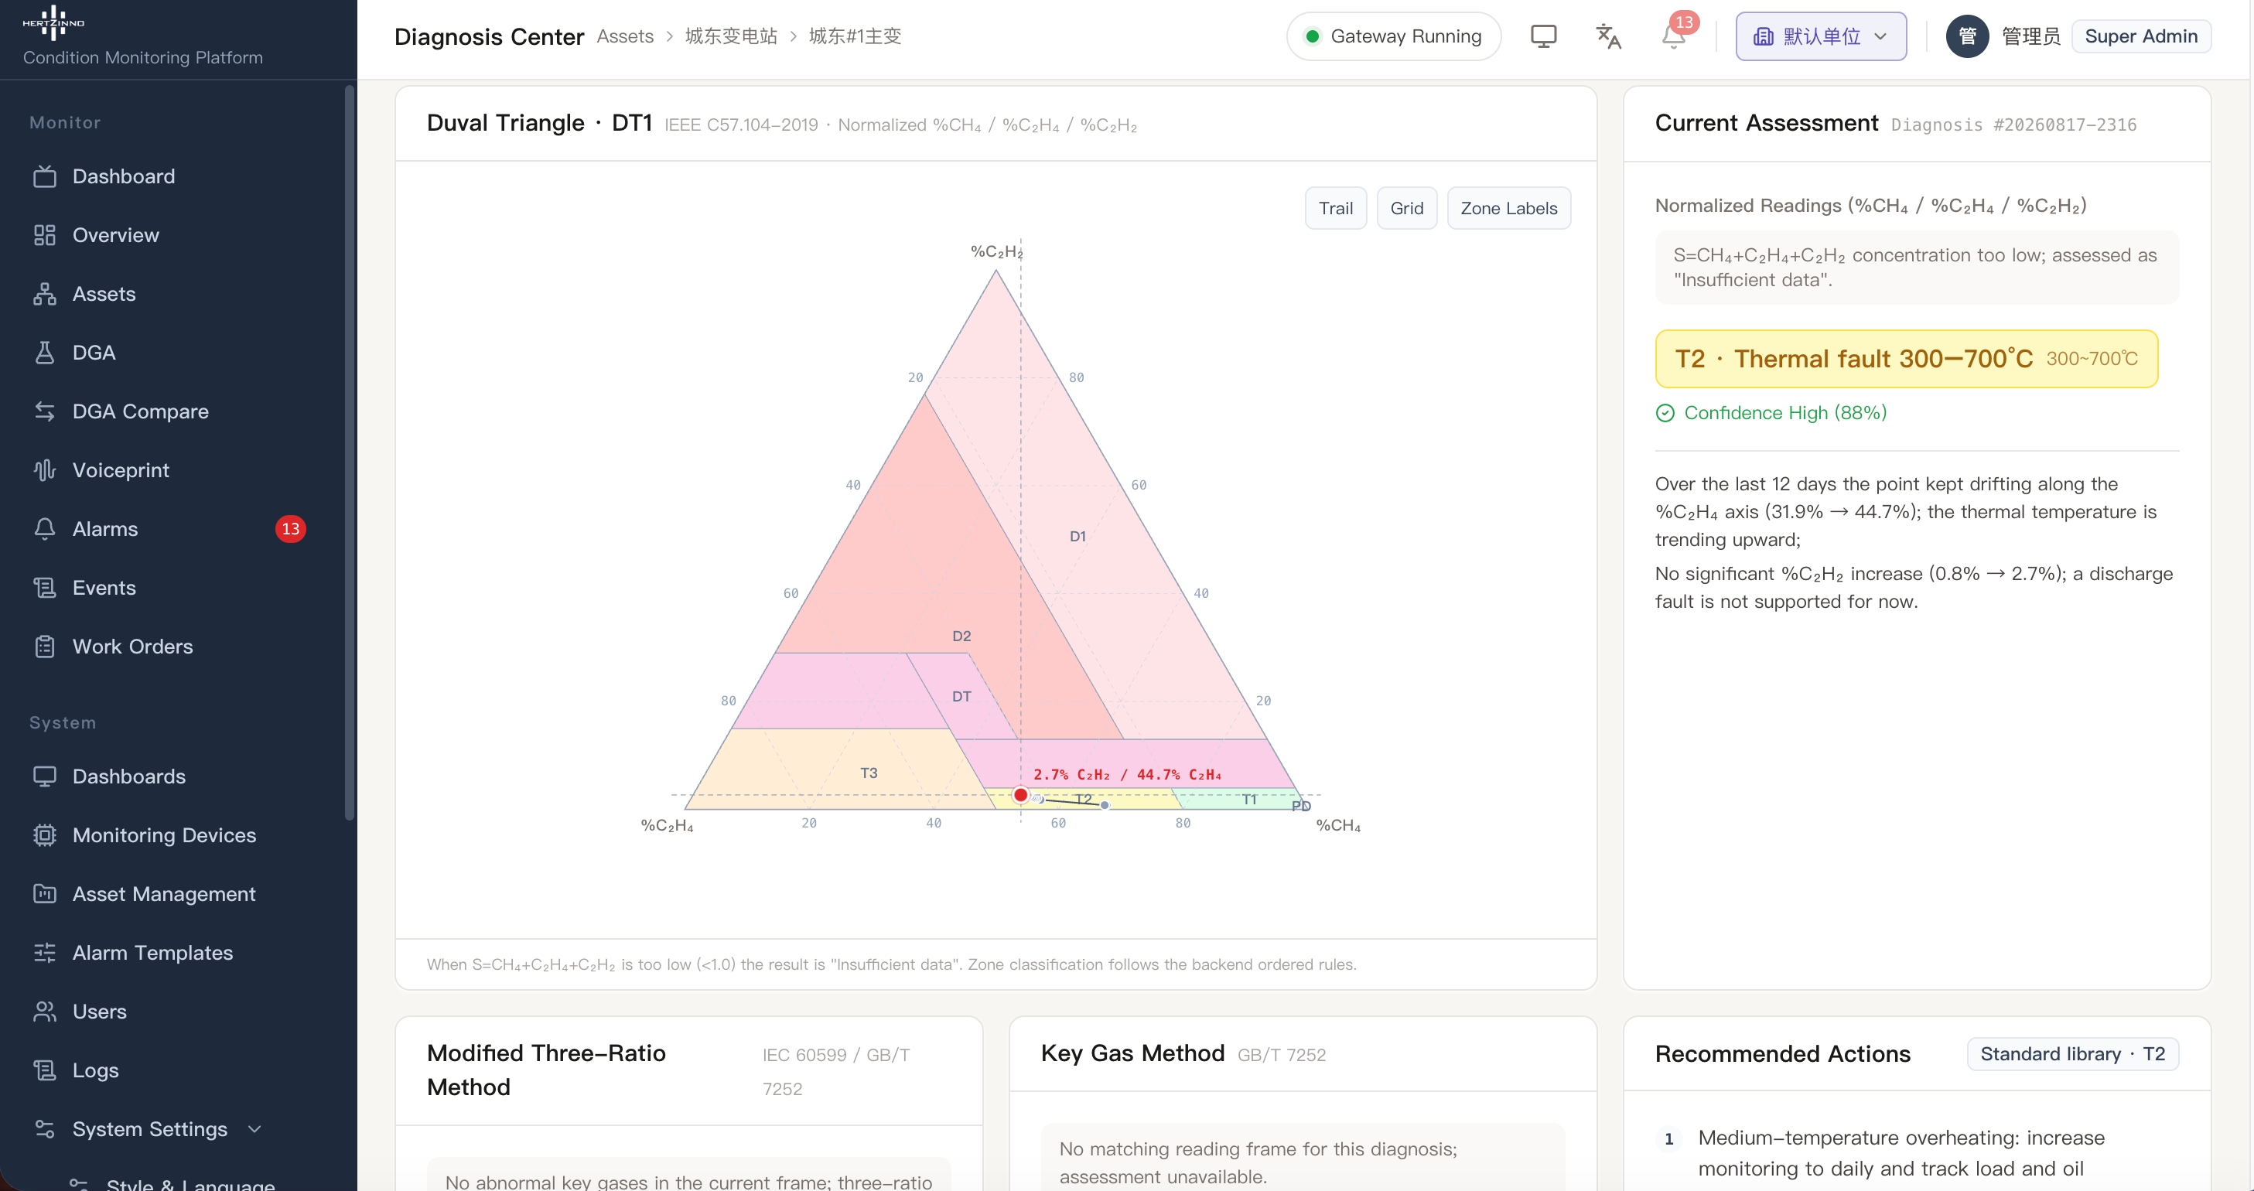This screenshot has height=1191, width=2254.
Task: Click the Events list icon
Action: [x=45, y=587]
